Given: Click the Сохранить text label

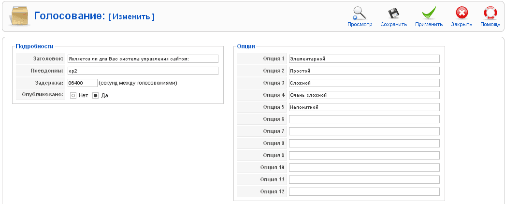Looking at the screenshot, I should point(393,24).
